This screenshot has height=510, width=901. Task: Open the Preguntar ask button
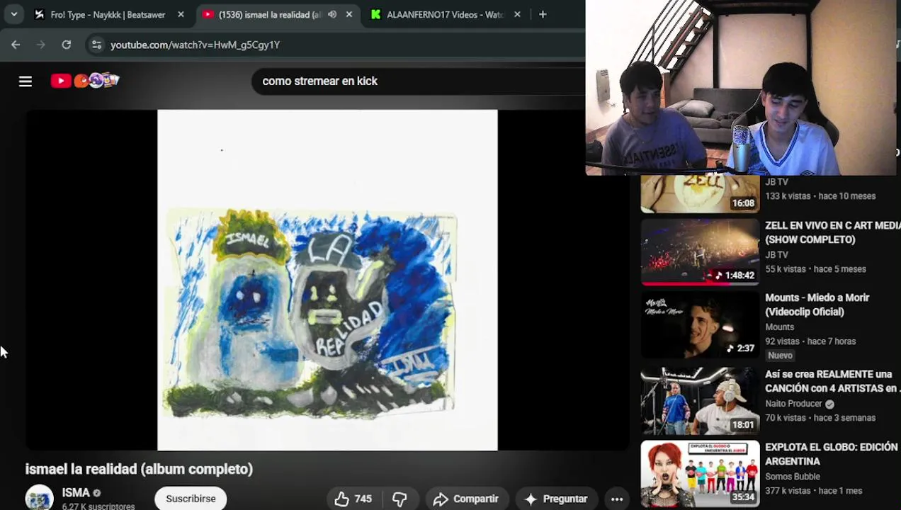click(556, 499)
